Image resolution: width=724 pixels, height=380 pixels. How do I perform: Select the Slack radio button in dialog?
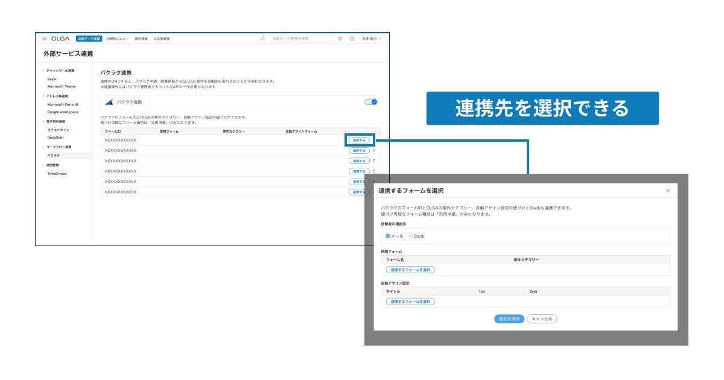click(x=410, y=236)
